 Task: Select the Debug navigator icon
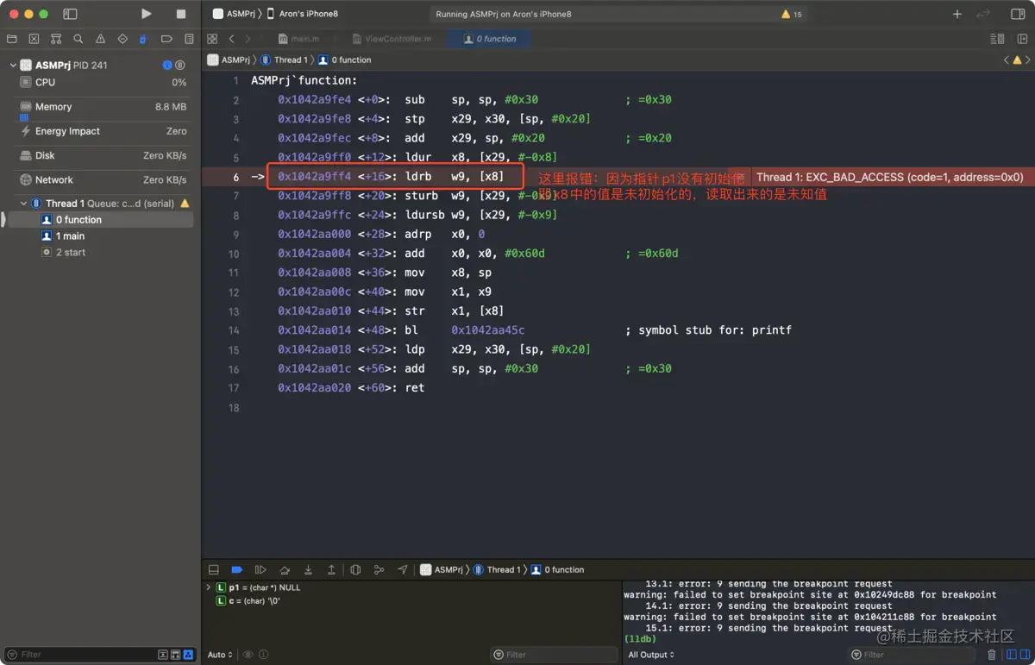(144, 39)
